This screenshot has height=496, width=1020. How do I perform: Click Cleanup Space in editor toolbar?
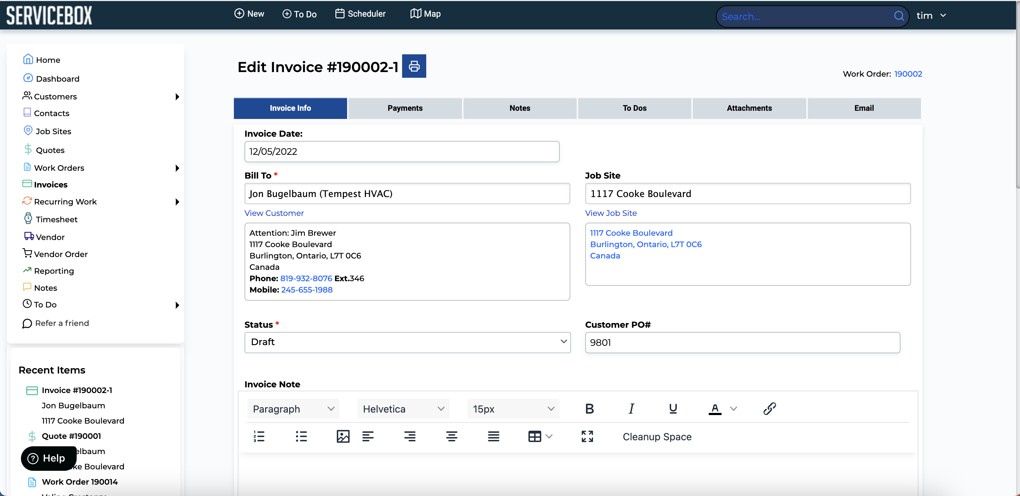pyautogui.click(x=657, y=437)
